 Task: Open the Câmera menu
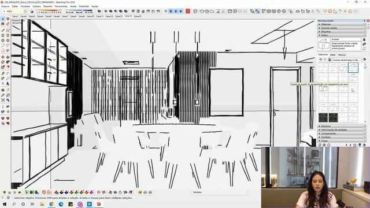click(x=36, y=6)
